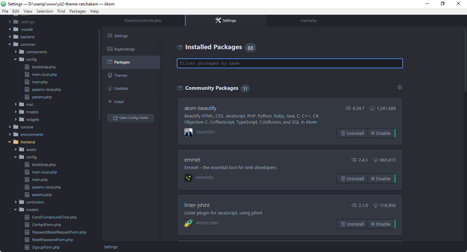
Task: Click Atom app icon in title bar
Action: (x=3, y=4)
